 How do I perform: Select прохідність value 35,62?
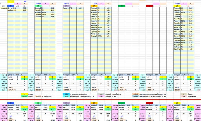(184, 105)
